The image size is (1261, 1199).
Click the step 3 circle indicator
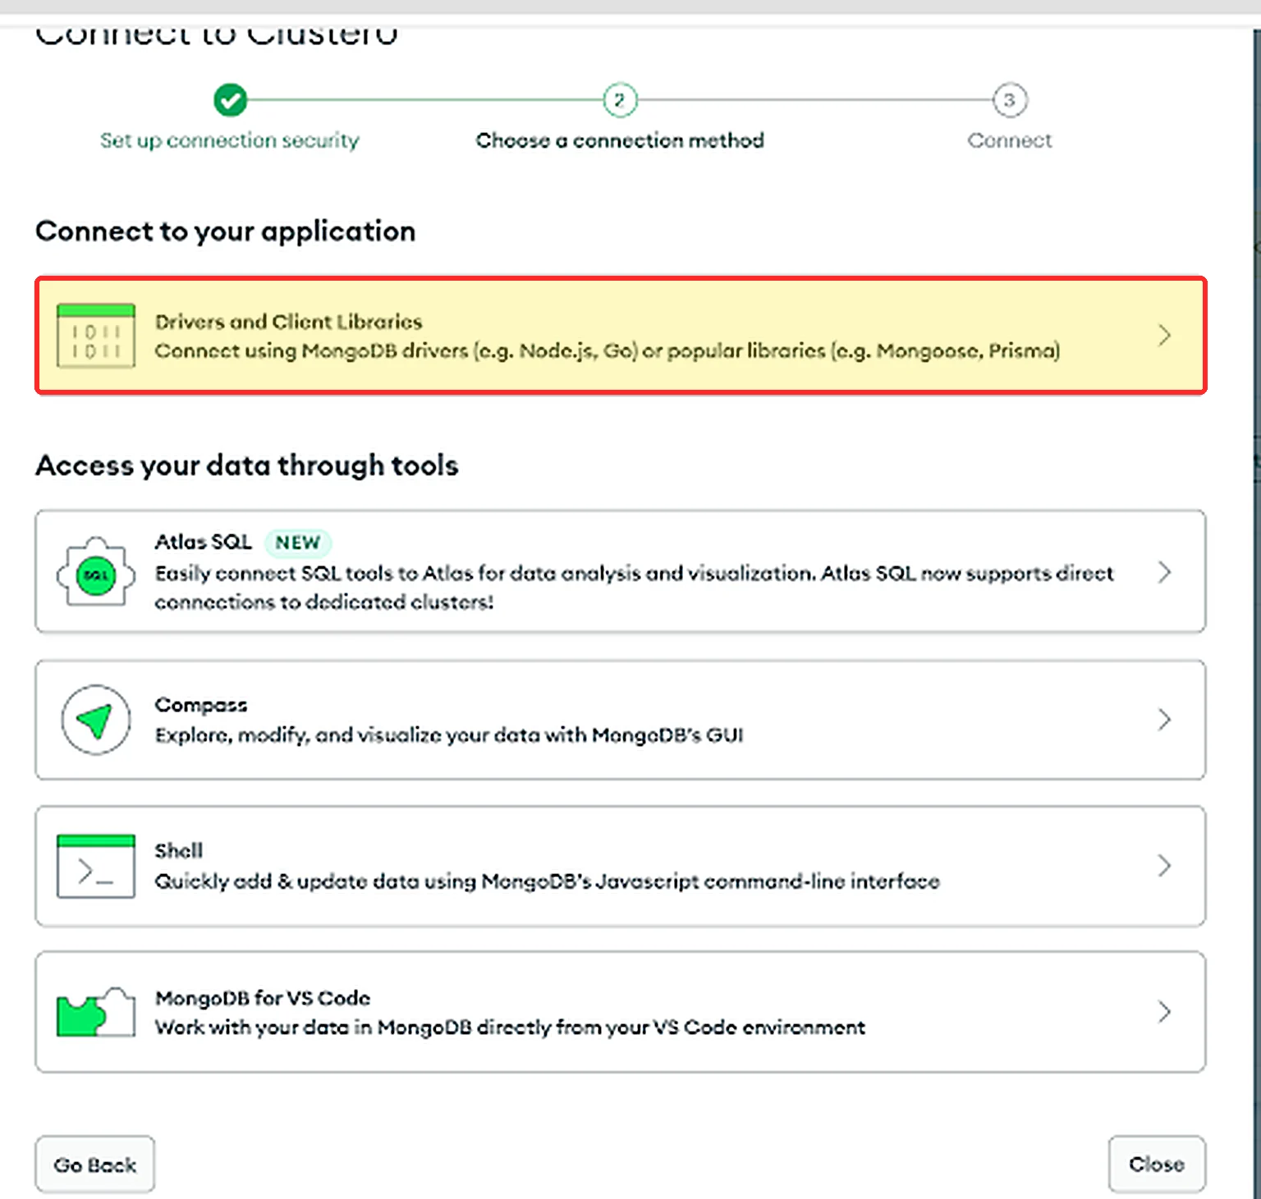(1010, 100)
